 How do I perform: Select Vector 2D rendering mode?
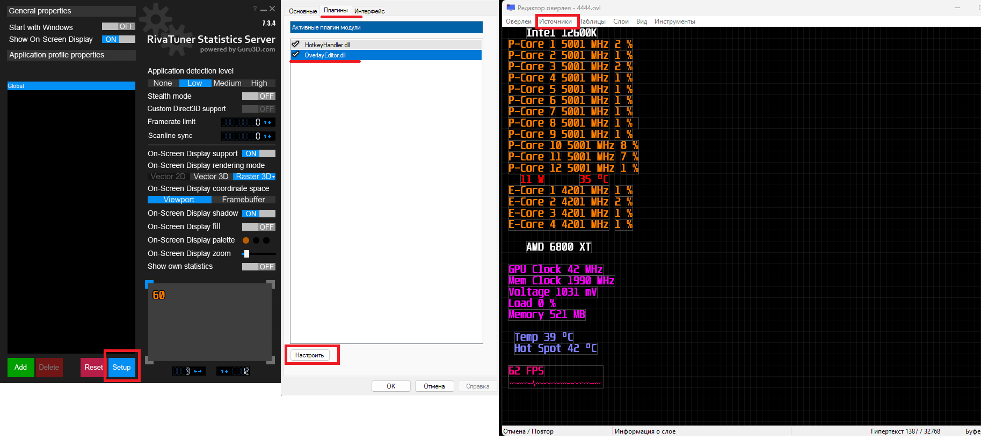tap(168, 177)
